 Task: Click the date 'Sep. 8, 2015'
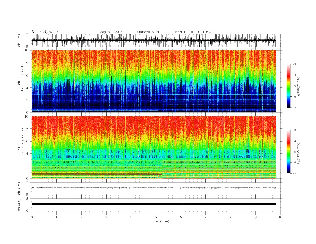pyautogui.click(x=111, y=32)
